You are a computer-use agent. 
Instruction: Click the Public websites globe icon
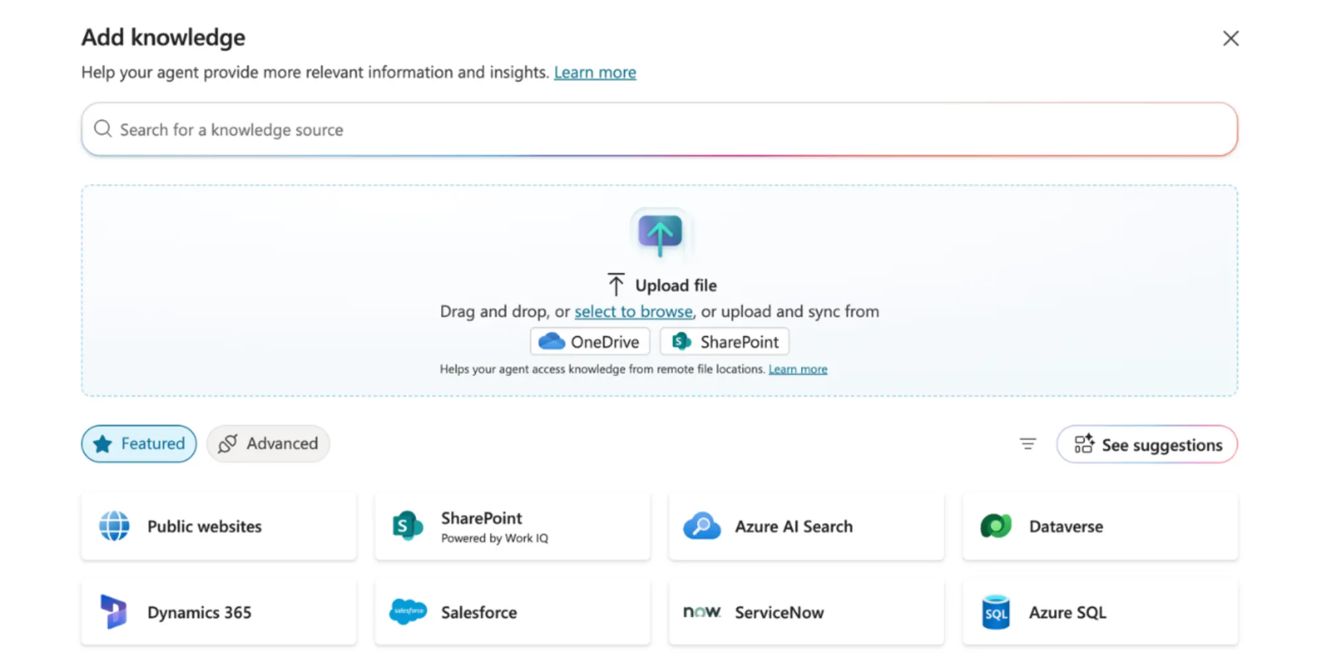pos(114,526)
